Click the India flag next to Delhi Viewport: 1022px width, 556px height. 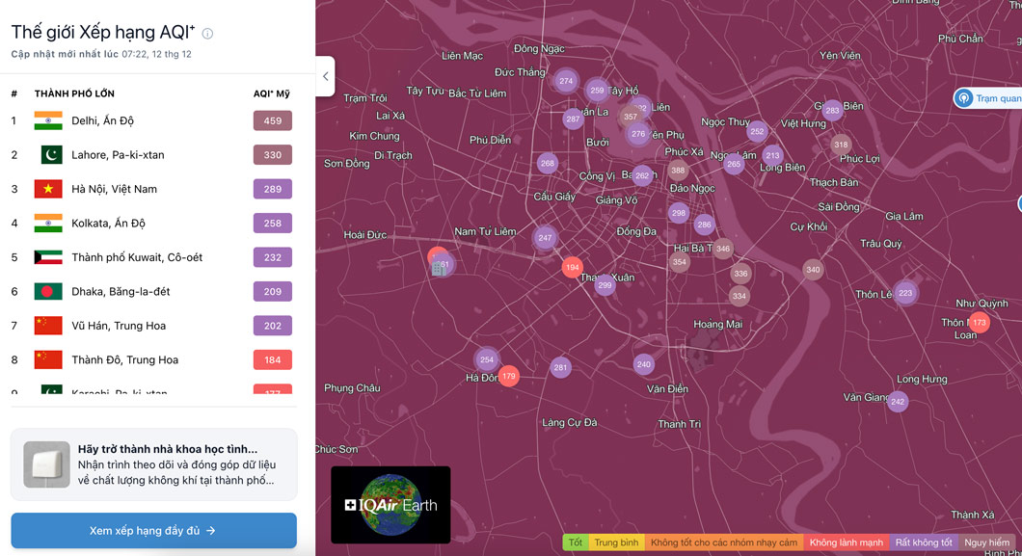48,120
